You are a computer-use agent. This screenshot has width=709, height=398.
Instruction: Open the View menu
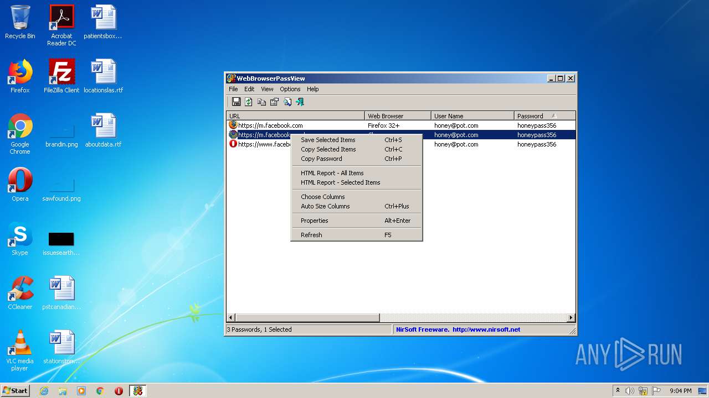[267, 89]
